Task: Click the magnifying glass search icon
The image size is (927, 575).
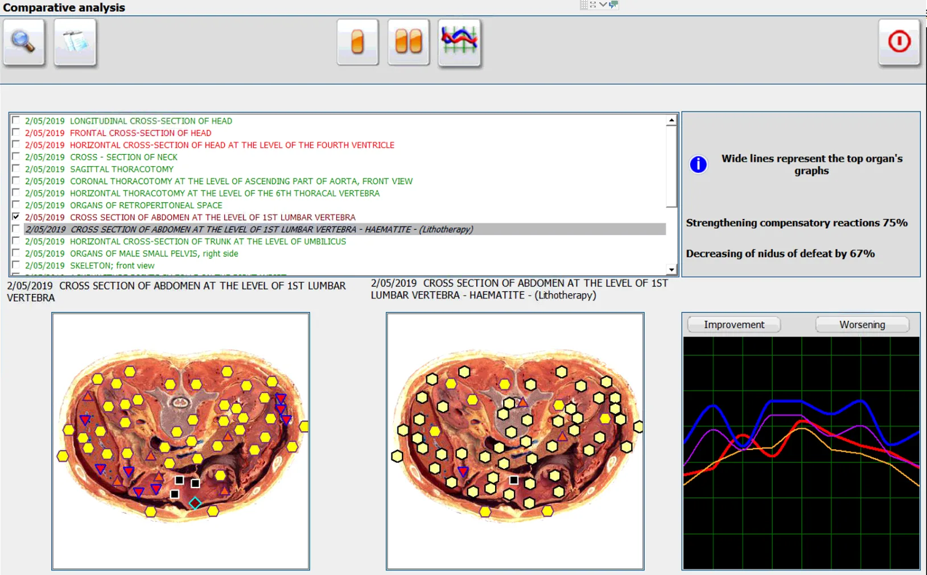Action: click(x=24, y=43)
